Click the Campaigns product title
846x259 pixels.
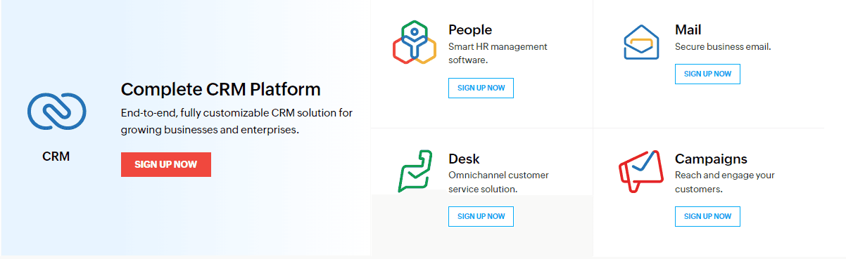click(x=711, y=159)
